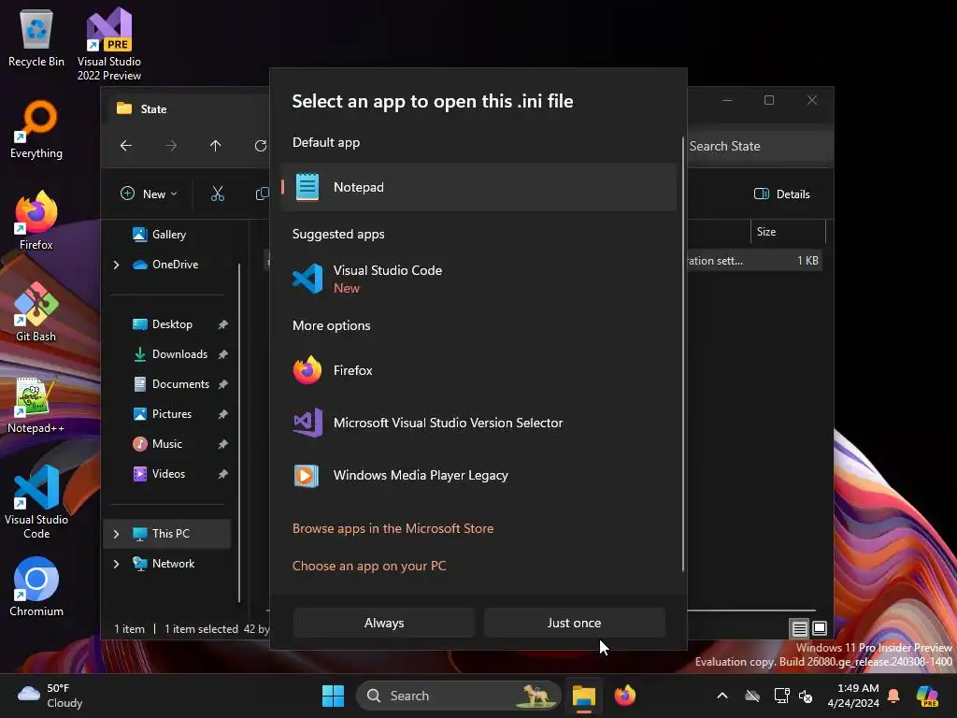Click the Copy icon in Explorer toolbar
Viewport: 957px width, 718px height.
point(262,194)
